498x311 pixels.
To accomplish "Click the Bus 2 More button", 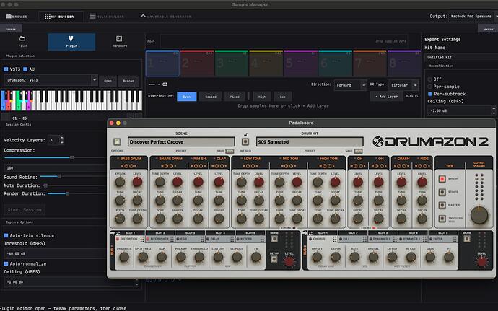I will click(x=466, y=239).
